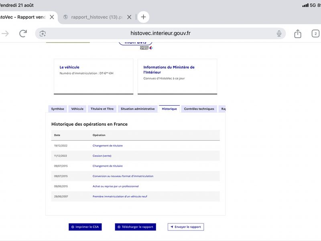321x241 pixels.
Task: Open the share sheet icon
Action: tap(298, 34)
